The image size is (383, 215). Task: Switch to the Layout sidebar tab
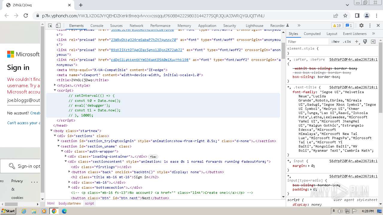tap(332, 34)
